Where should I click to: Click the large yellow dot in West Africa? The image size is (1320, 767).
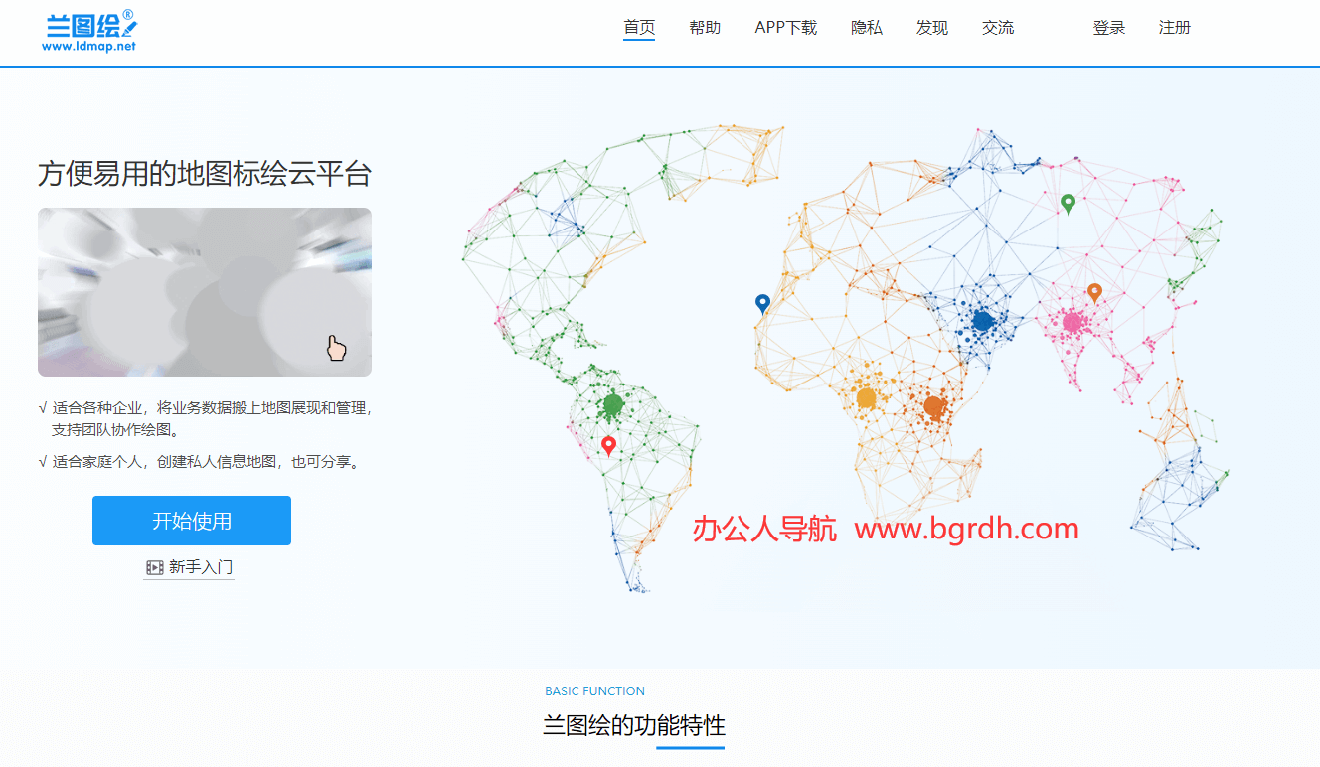tap(866, 398)
